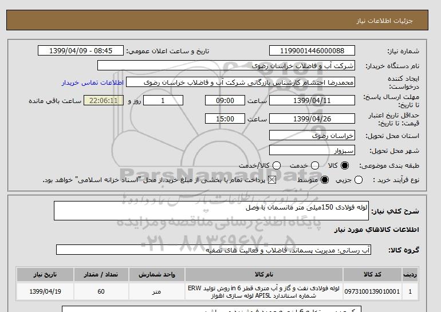The height and width of the screenshot is (312, 441).
Task: Click the product code 0973100139010001 cell
Action: pyautogui.click(x=372, y=291)
